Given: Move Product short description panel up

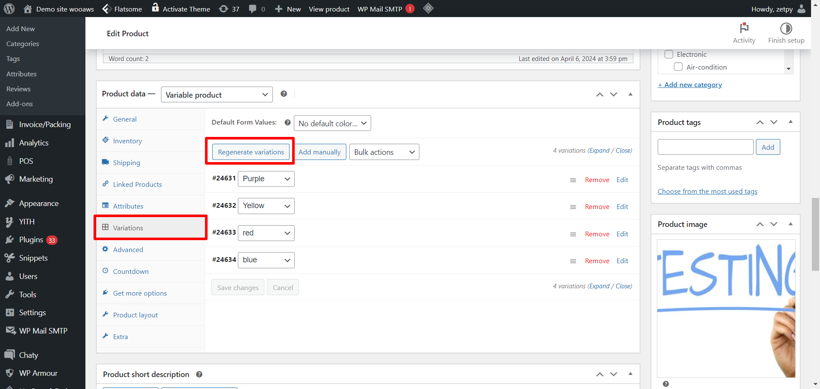Looking at the screenshot, I should point(600,374).
